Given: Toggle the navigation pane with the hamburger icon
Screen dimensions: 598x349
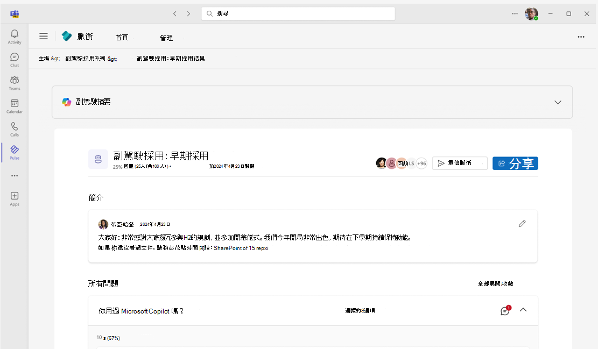Looking at the screenshot, I should 44,36.
